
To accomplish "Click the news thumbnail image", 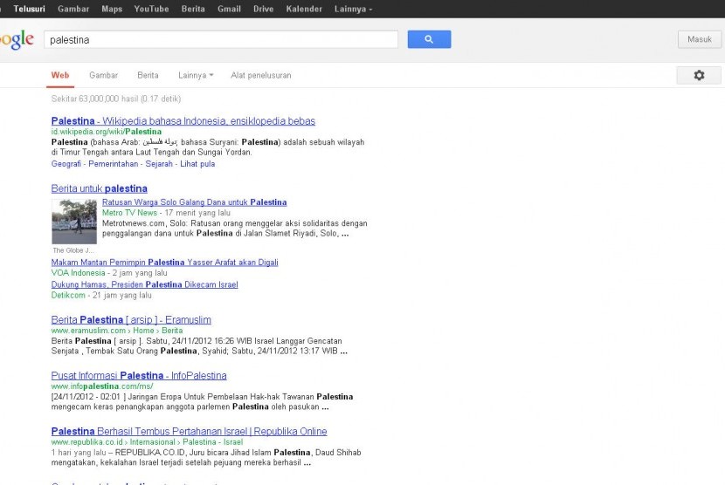I will click(x=74, y=222).
